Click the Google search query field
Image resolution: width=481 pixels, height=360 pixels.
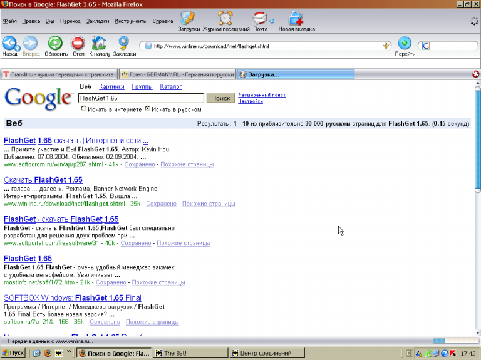pos(141,98)
